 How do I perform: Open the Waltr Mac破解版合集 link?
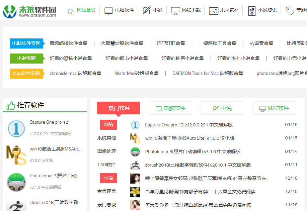tap(137, 73)
